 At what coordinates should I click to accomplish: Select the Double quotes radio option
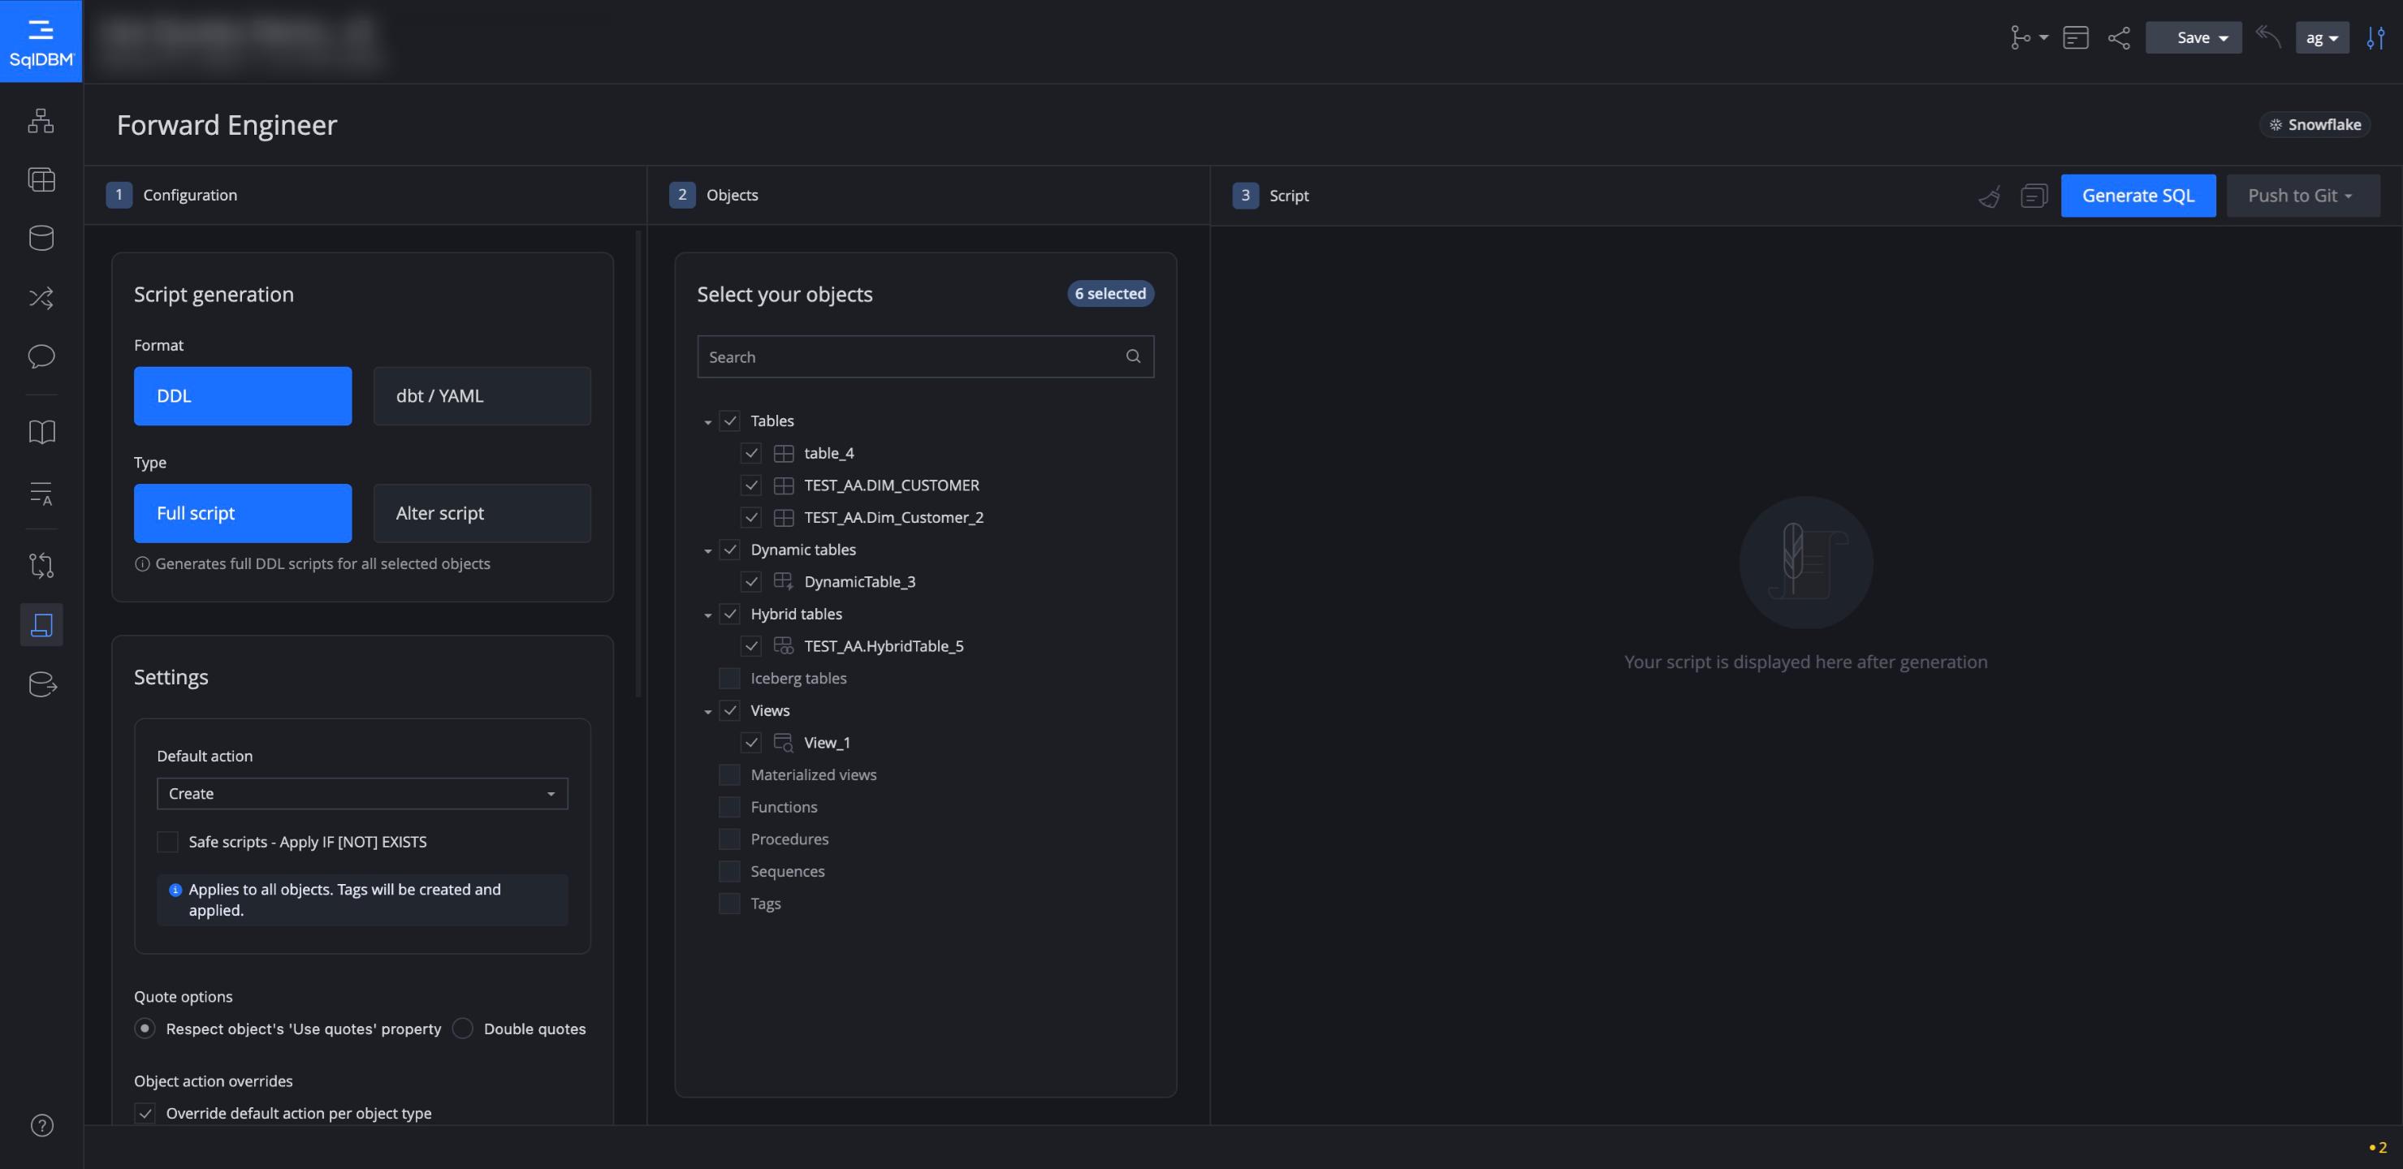click(x=463, y=1029)
